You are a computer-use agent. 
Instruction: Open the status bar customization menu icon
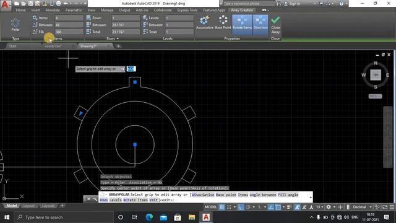(x=392, y=207)
